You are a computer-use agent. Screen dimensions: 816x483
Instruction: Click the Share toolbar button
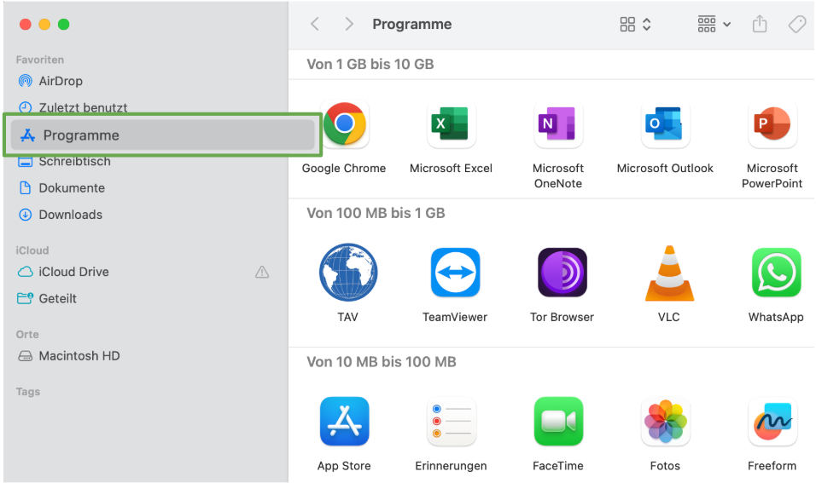pyautogui.click(x=760, y=25)
